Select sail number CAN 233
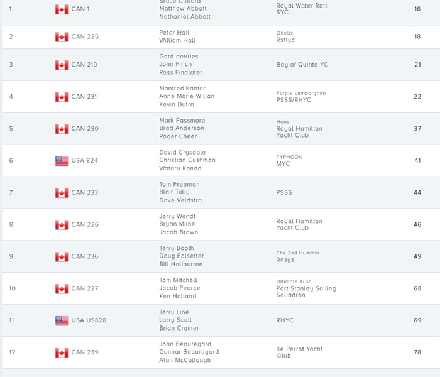 [85, 193]
